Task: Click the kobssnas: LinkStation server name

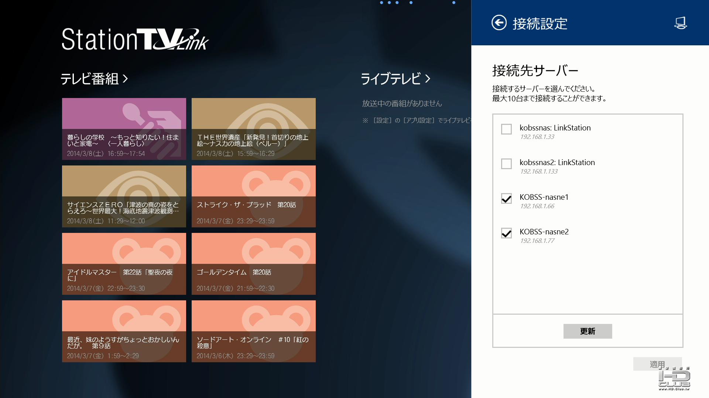Action: click(x=555, y=128)
